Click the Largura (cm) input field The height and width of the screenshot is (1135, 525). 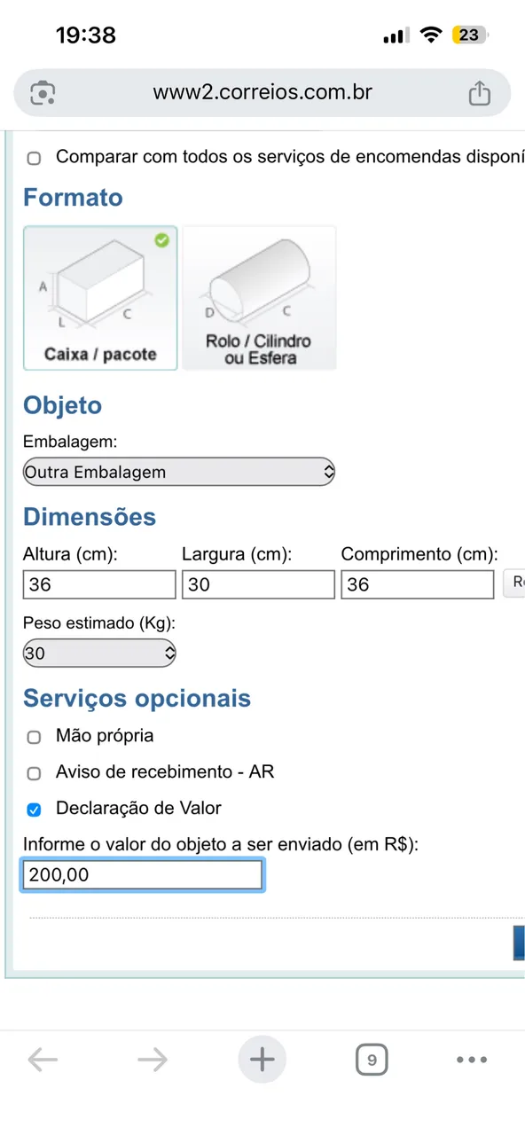click(258, 584)
